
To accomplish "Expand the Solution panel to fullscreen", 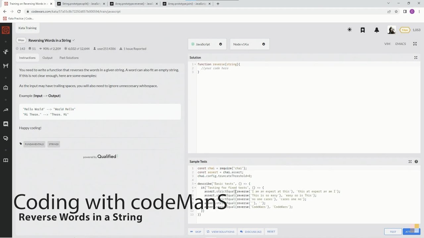I will [x=416, y=58].
